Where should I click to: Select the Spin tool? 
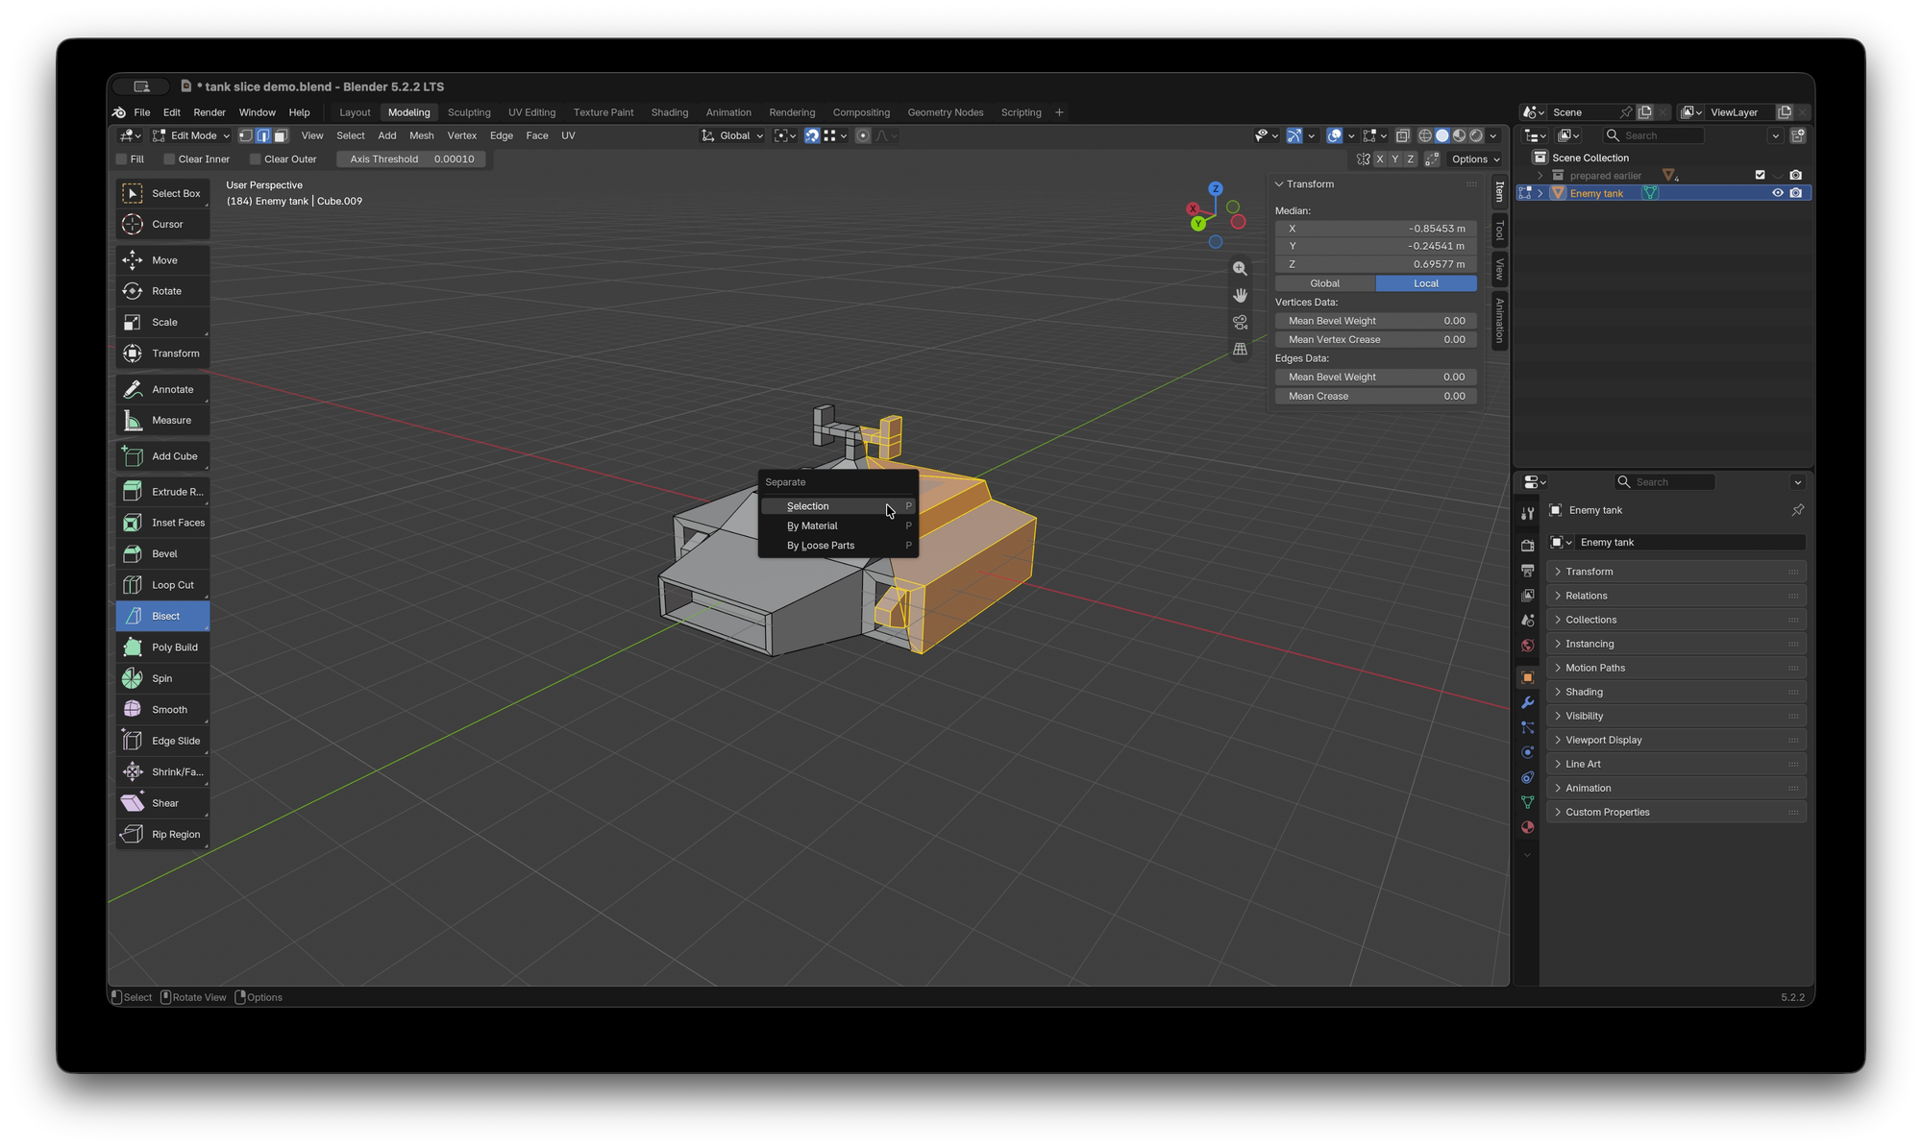[162, 678]
